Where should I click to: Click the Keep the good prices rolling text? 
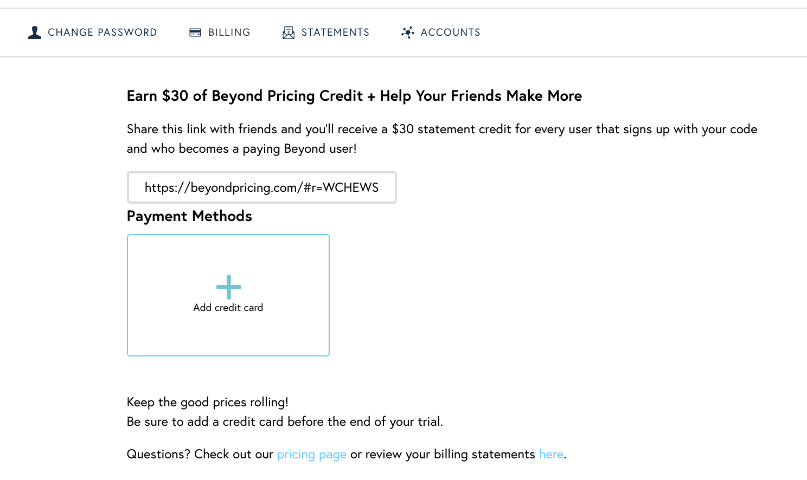pyautogui.click(x=208, y=402)
